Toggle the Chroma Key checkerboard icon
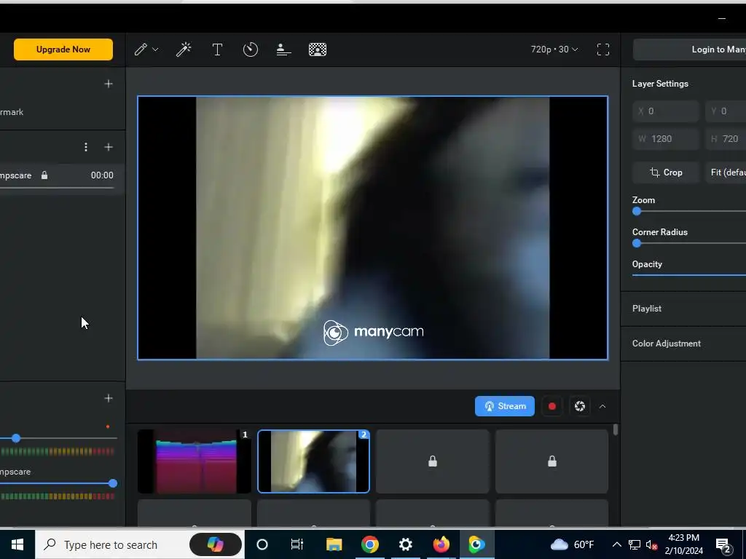The image size is (746, 559). point(318,49)
